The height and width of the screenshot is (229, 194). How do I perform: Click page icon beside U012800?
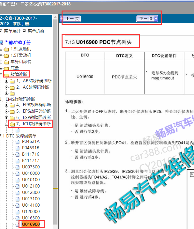(x=17, y=193)
